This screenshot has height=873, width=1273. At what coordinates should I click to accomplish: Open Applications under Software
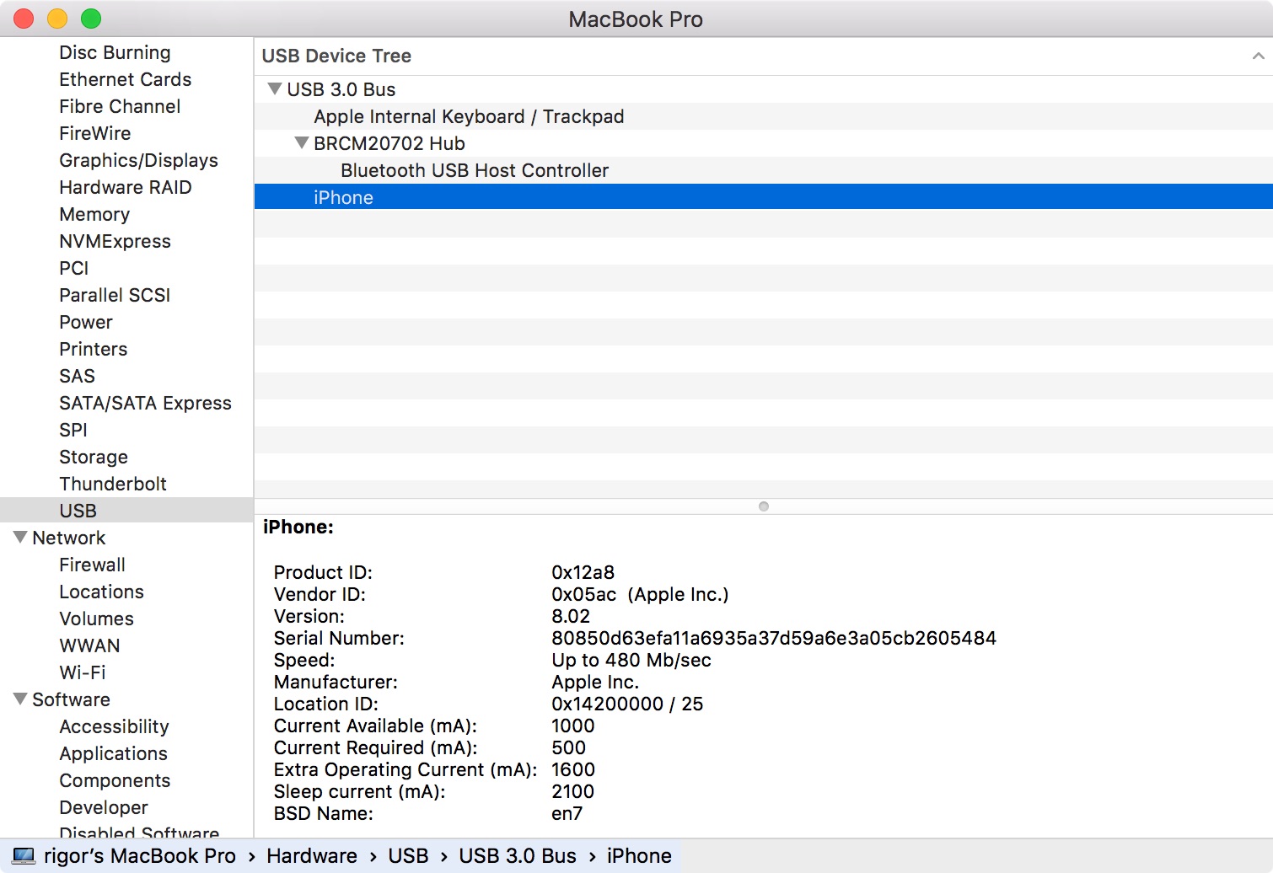pos(113,753)
